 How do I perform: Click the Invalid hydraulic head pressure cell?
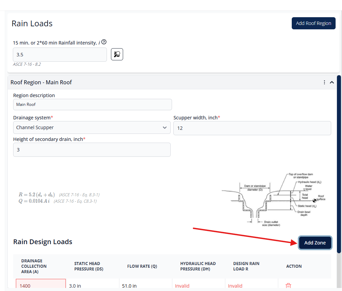tap(182, 286)
